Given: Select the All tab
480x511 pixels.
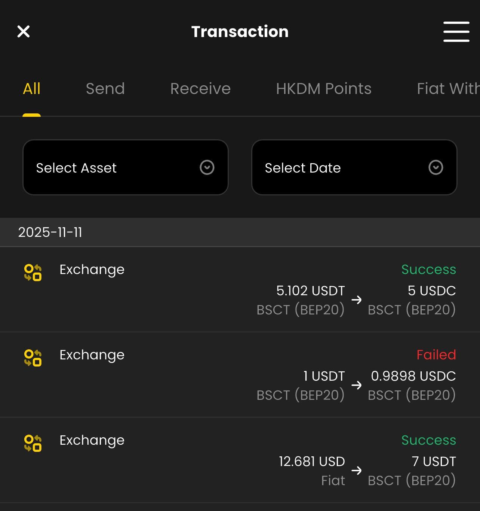Looking at the screenshot, I should click(32, 89).
